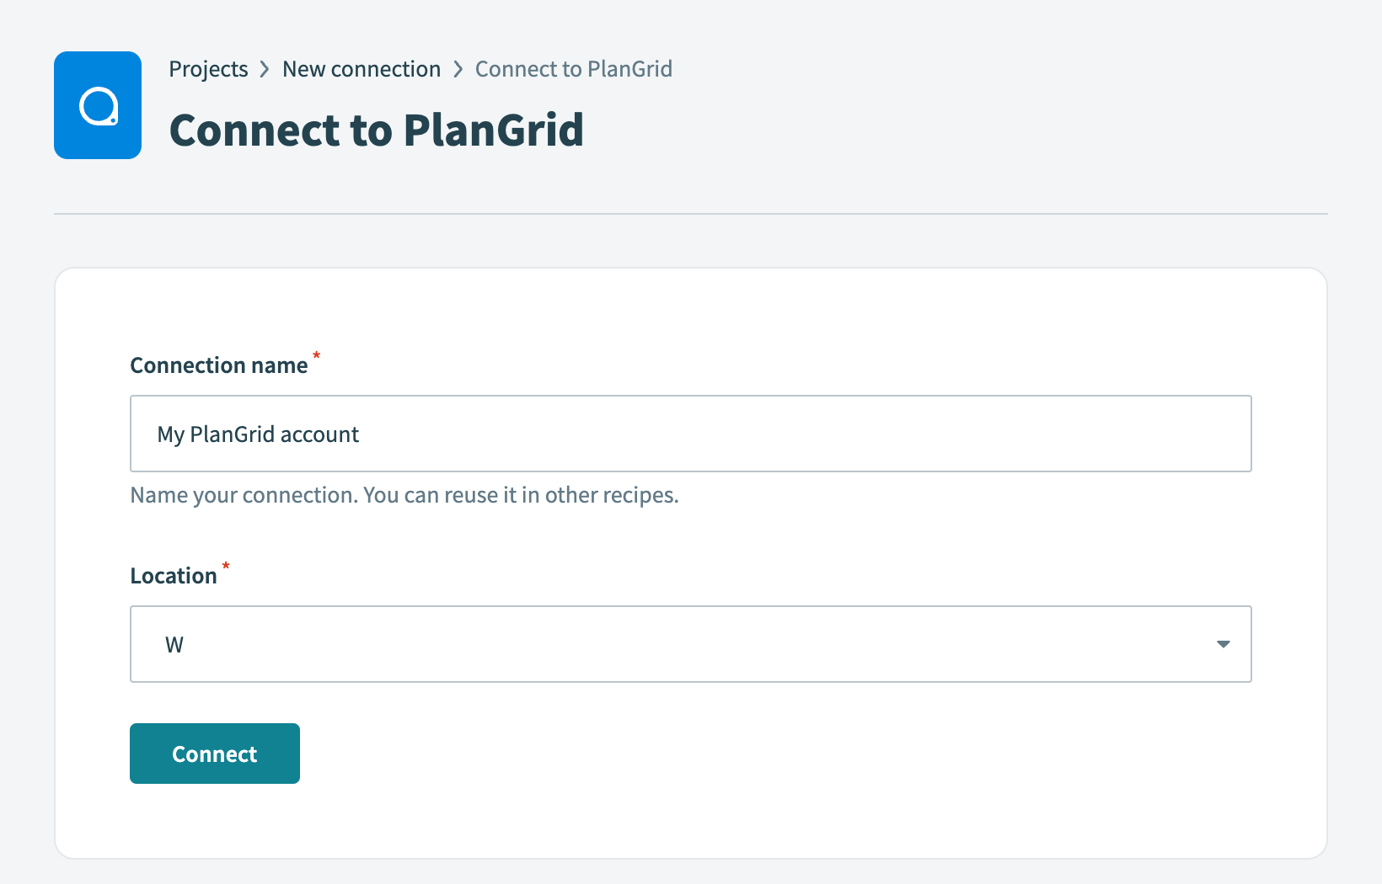This screenshot has width=1382, height=884.
Task: Click the helper text about reusing connections
Action: click(x=404, y=495)
